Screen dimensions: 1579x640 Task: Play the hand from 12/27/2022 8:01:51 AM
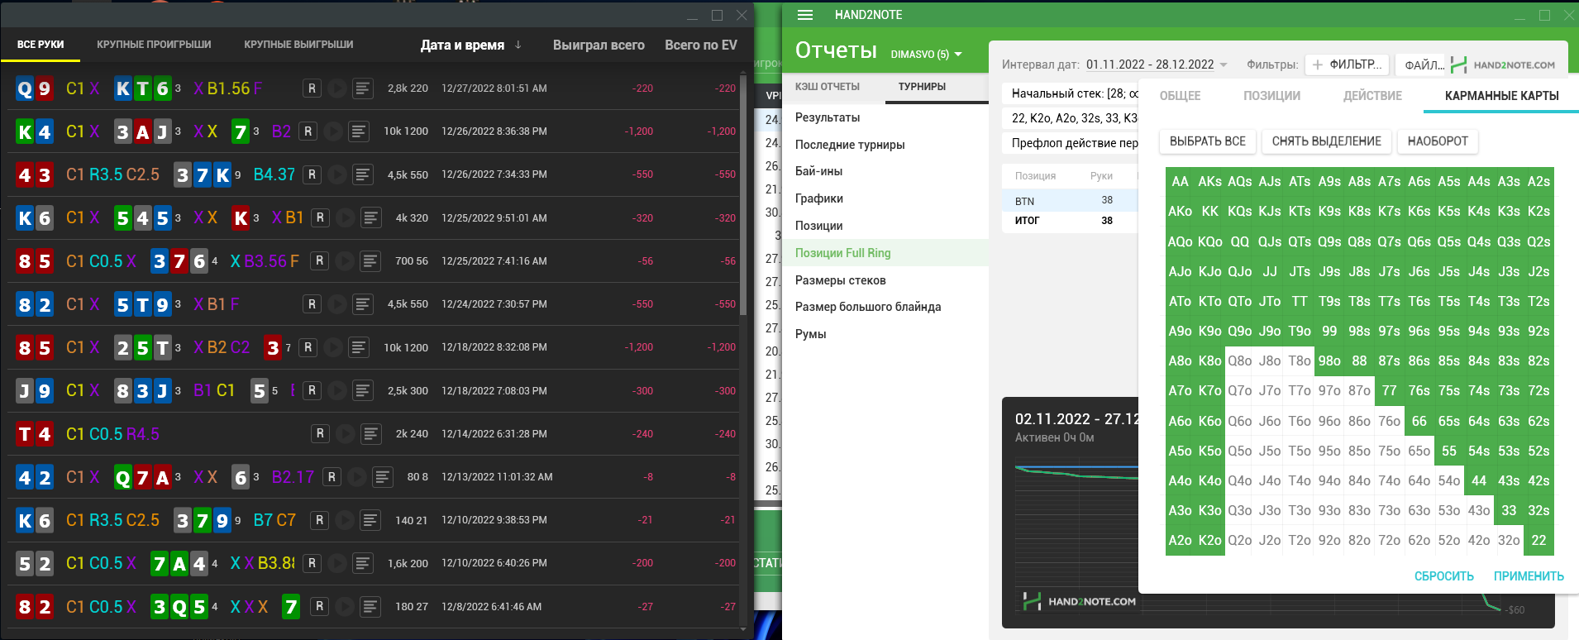click(336, 88)
